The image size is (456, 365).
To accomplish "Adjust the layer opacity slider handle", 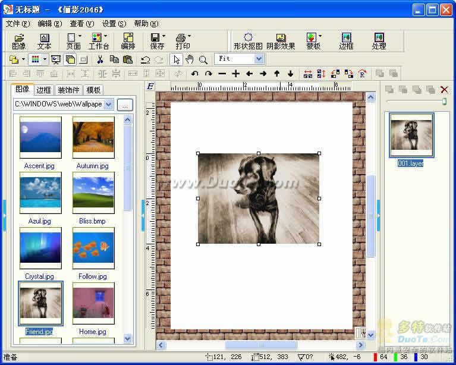I will click(444, 101).
